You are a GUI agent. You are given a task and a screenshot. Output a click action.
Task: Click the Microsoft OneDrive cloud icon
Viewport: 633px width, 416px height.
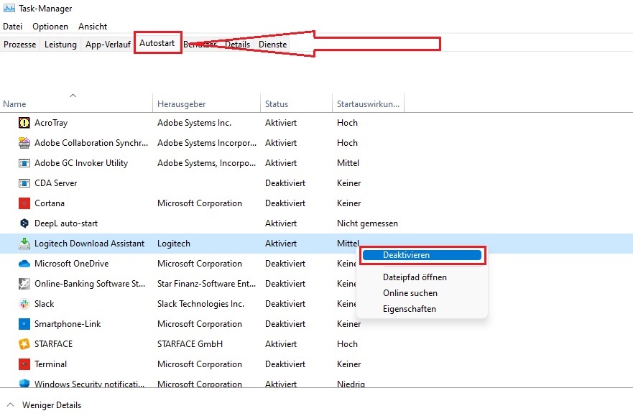click(x=24, y=264)
